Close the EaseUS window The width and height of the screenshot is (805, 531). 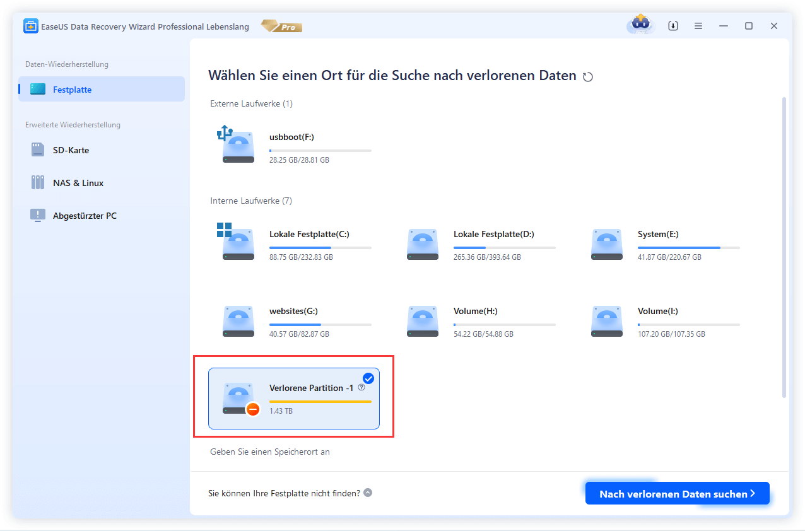pyautogui.click(x=774, y=26)
